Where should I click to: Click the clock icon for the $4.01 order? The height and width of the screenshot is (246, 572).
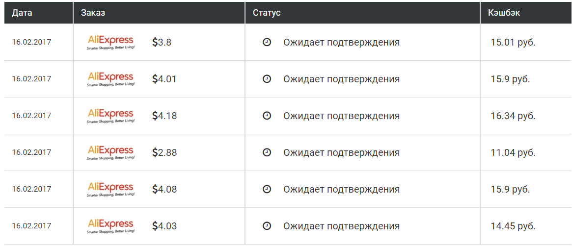[267, 79]
